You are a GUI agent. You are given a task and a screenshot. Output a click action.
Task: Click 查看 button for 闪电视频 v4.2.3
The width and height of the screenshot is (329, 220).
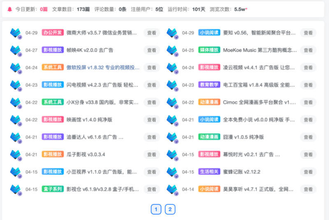point(152,85)
